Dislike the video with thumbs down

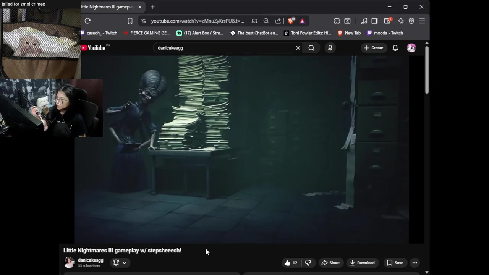click(x=308, y=263)
